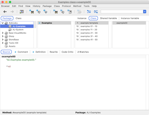Screen dimensions: 149x115
Task: Toggle the Package view pill
Action: (x=7, y=18)
